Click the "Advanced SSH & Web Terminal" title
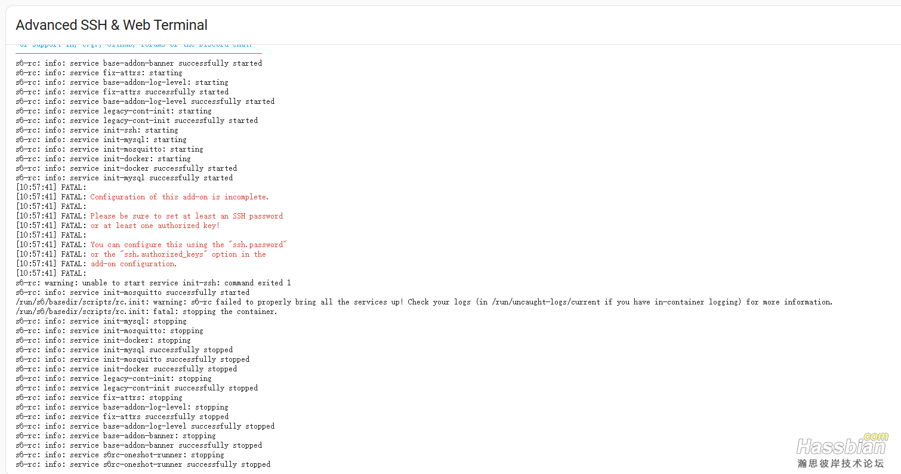 click(x=112, y=25)
